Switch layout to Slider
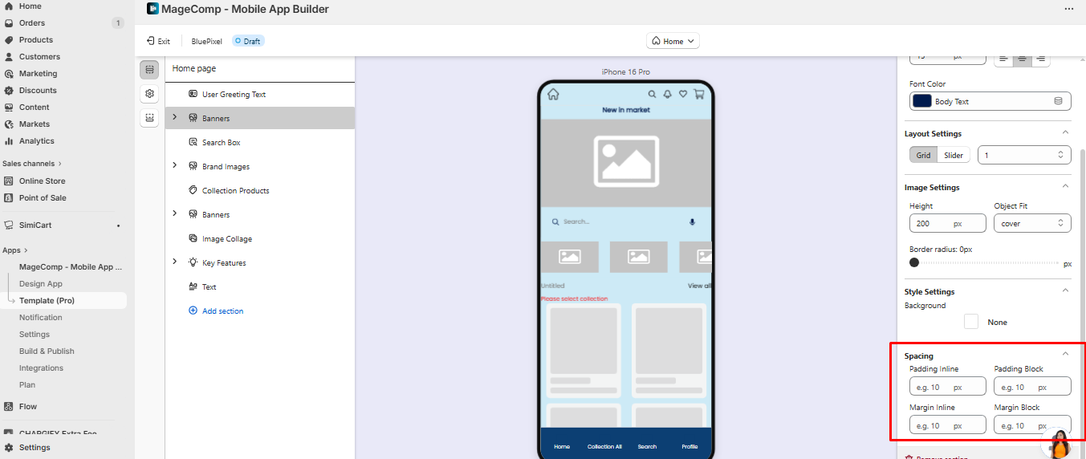The width and height of the screenshot is (1086, 459). click(954, 155)
